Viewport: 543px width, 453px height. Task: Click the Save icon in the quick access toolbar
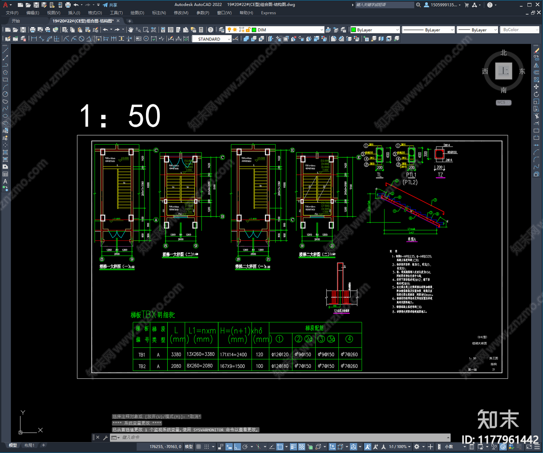click(36, 5)
